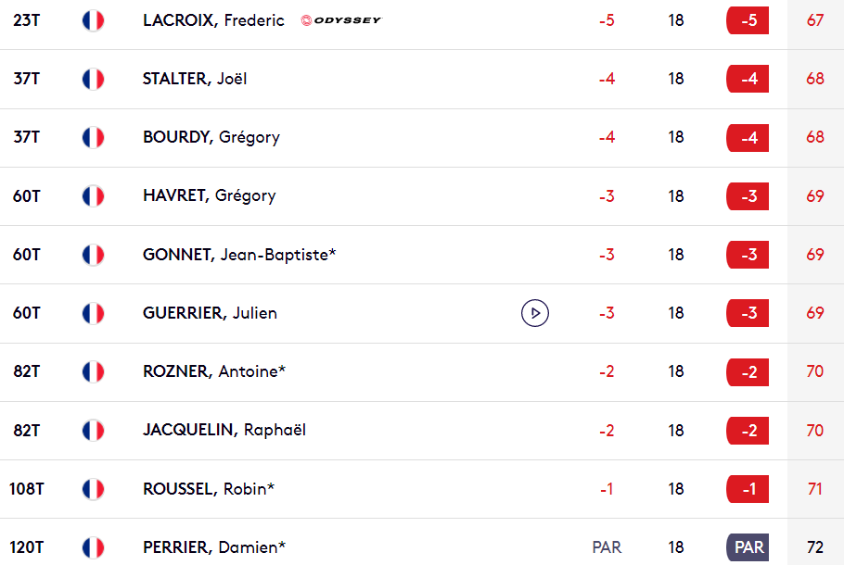844x565 pixels.
Task: Click French flag beside Rozner, Antoine
Action: pos(93,372)
